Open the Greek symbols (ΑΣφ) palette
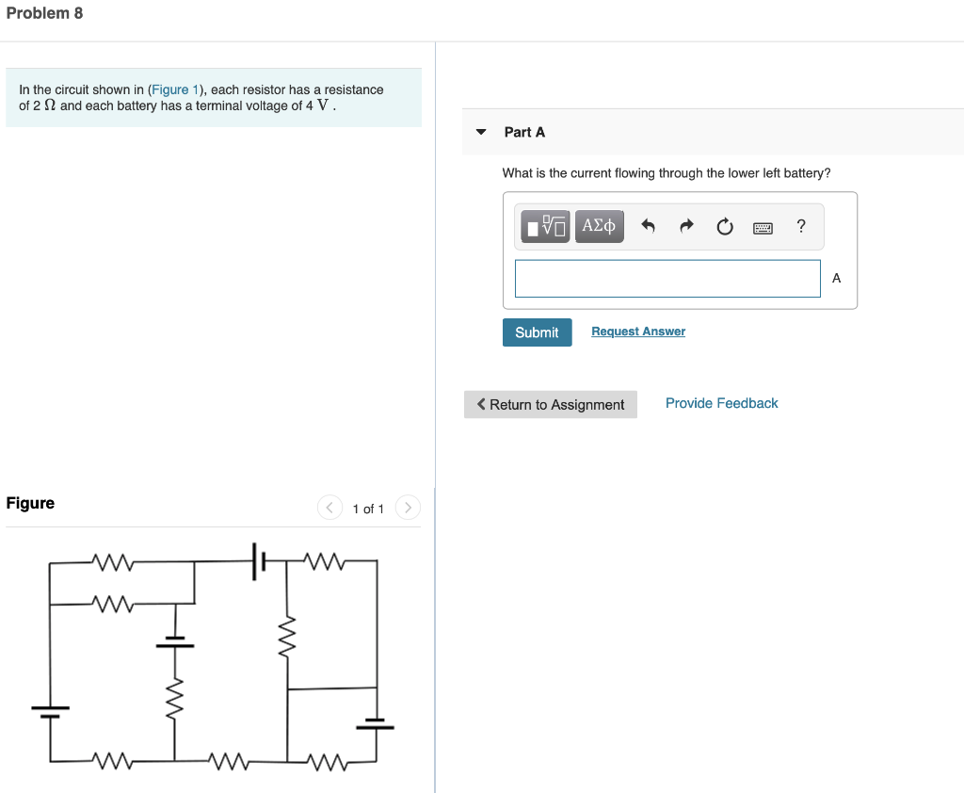 tap(599, 226)
